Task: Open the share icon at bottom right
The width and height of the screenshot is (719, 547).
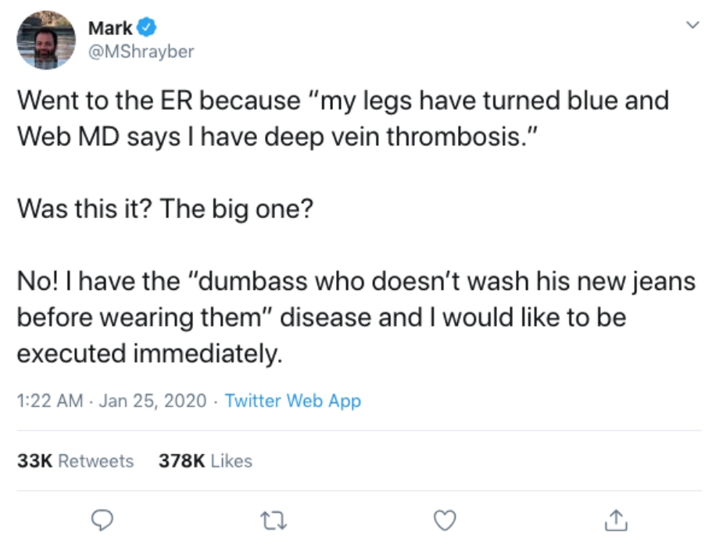Action: (x=616, y=518)
